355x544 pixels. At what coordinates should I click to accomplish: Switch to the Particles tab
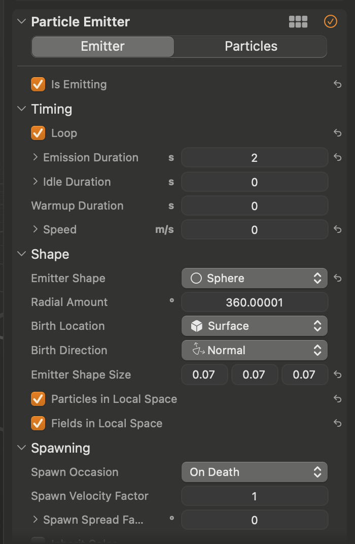251,46
